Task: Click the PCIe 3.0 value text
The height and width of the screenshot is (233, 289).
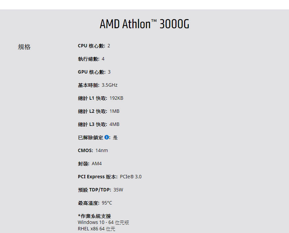Action: 131,177
